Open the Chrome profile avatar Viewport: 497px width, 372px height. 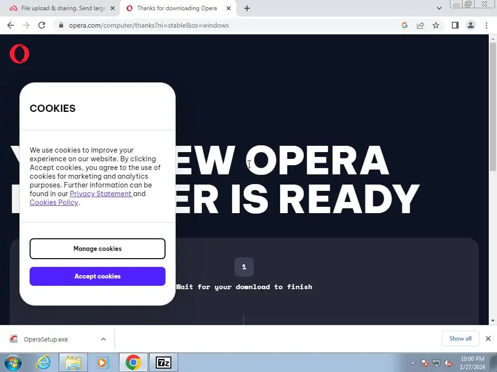(x=471, y=25)
